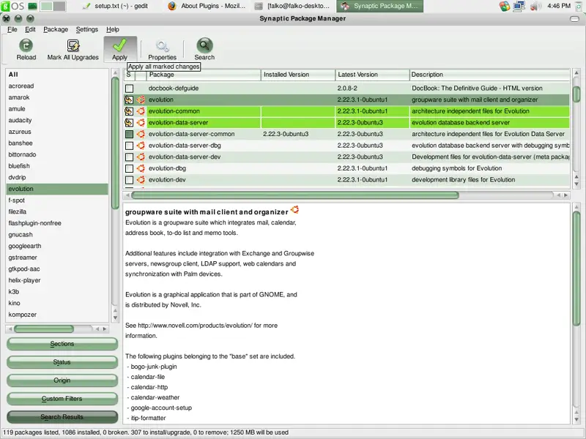Image resolution: width=586 pixels, height=439 pixels.
Task: Open the Edit menu
Action: click(x=30, y=29)
